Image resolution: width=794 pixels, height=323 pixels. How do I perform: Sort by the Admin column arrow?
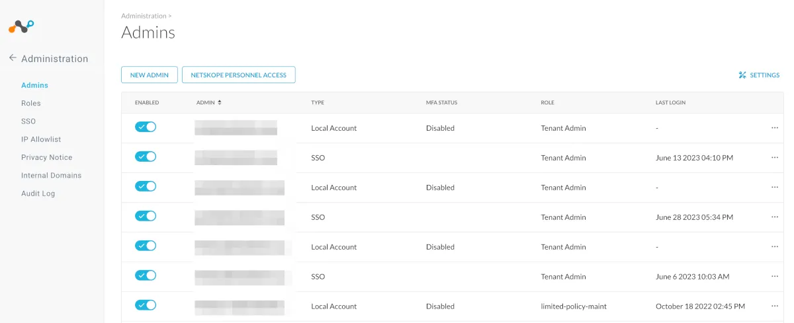[219, 103]
